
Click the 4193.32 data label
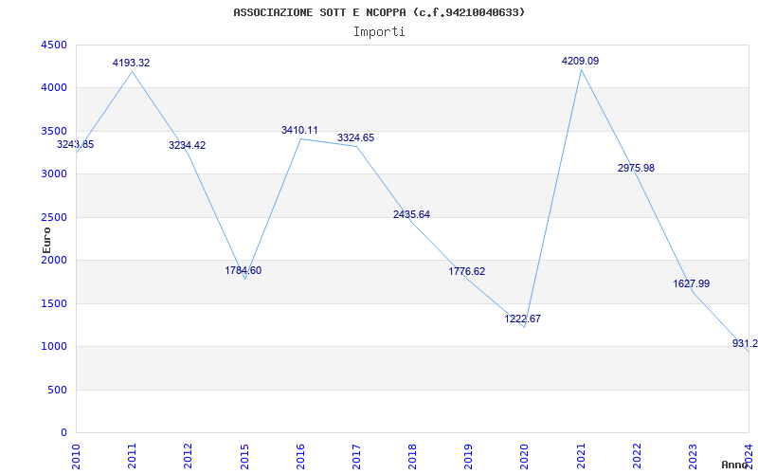point(131,63)
